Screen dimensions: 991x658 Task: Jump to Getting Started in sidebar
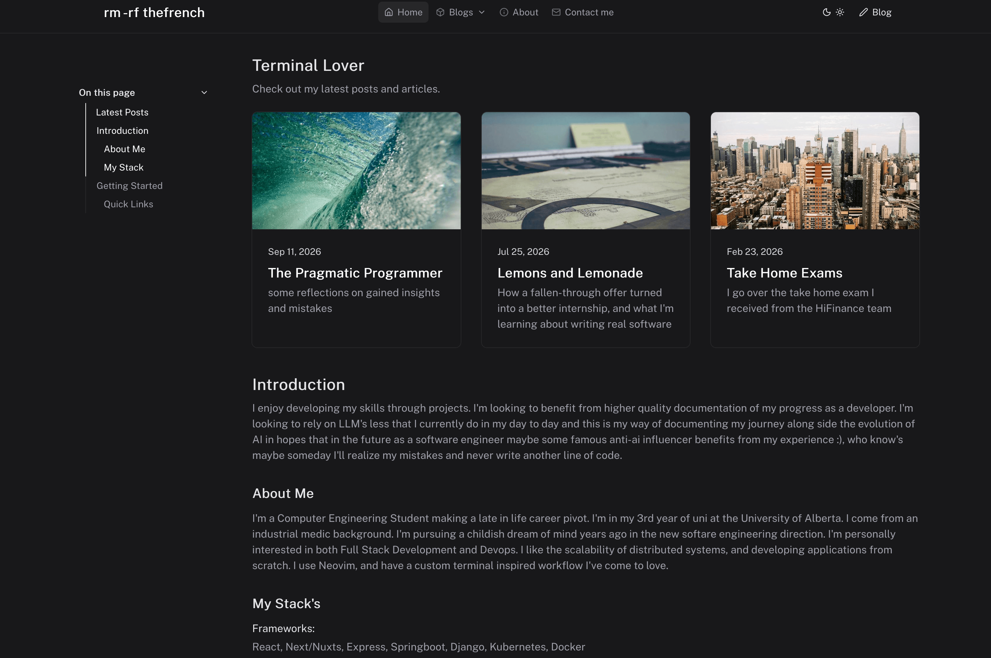pos(129,185)
